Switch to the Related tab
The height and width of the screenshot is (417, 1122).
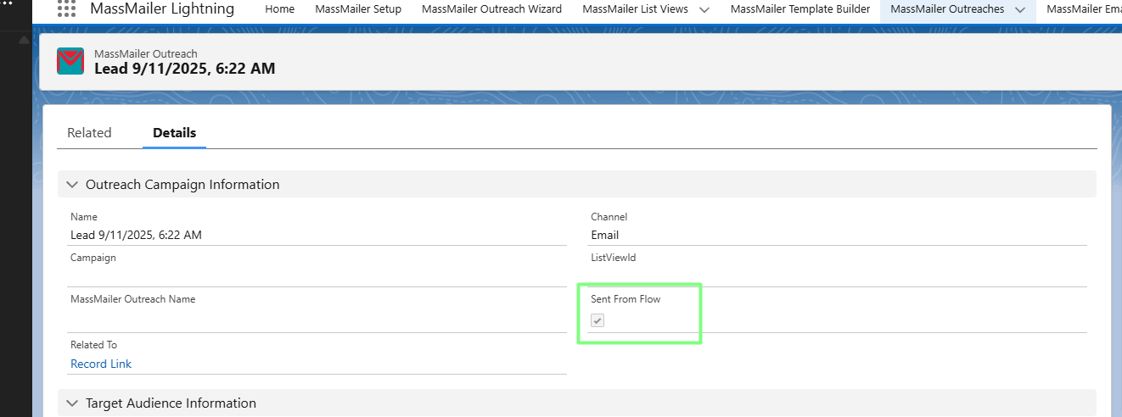pos(89,133)
